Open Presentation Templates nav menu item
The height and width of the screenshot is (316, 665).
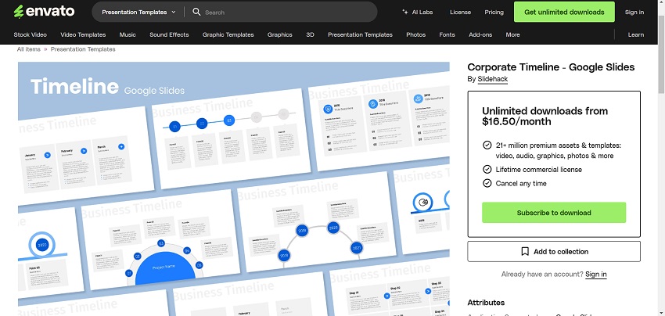coord(360,34)
